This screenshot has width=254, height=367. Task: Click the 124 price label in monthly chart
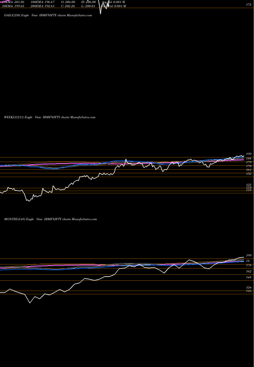pyautogui.click(x=248, y=287)
